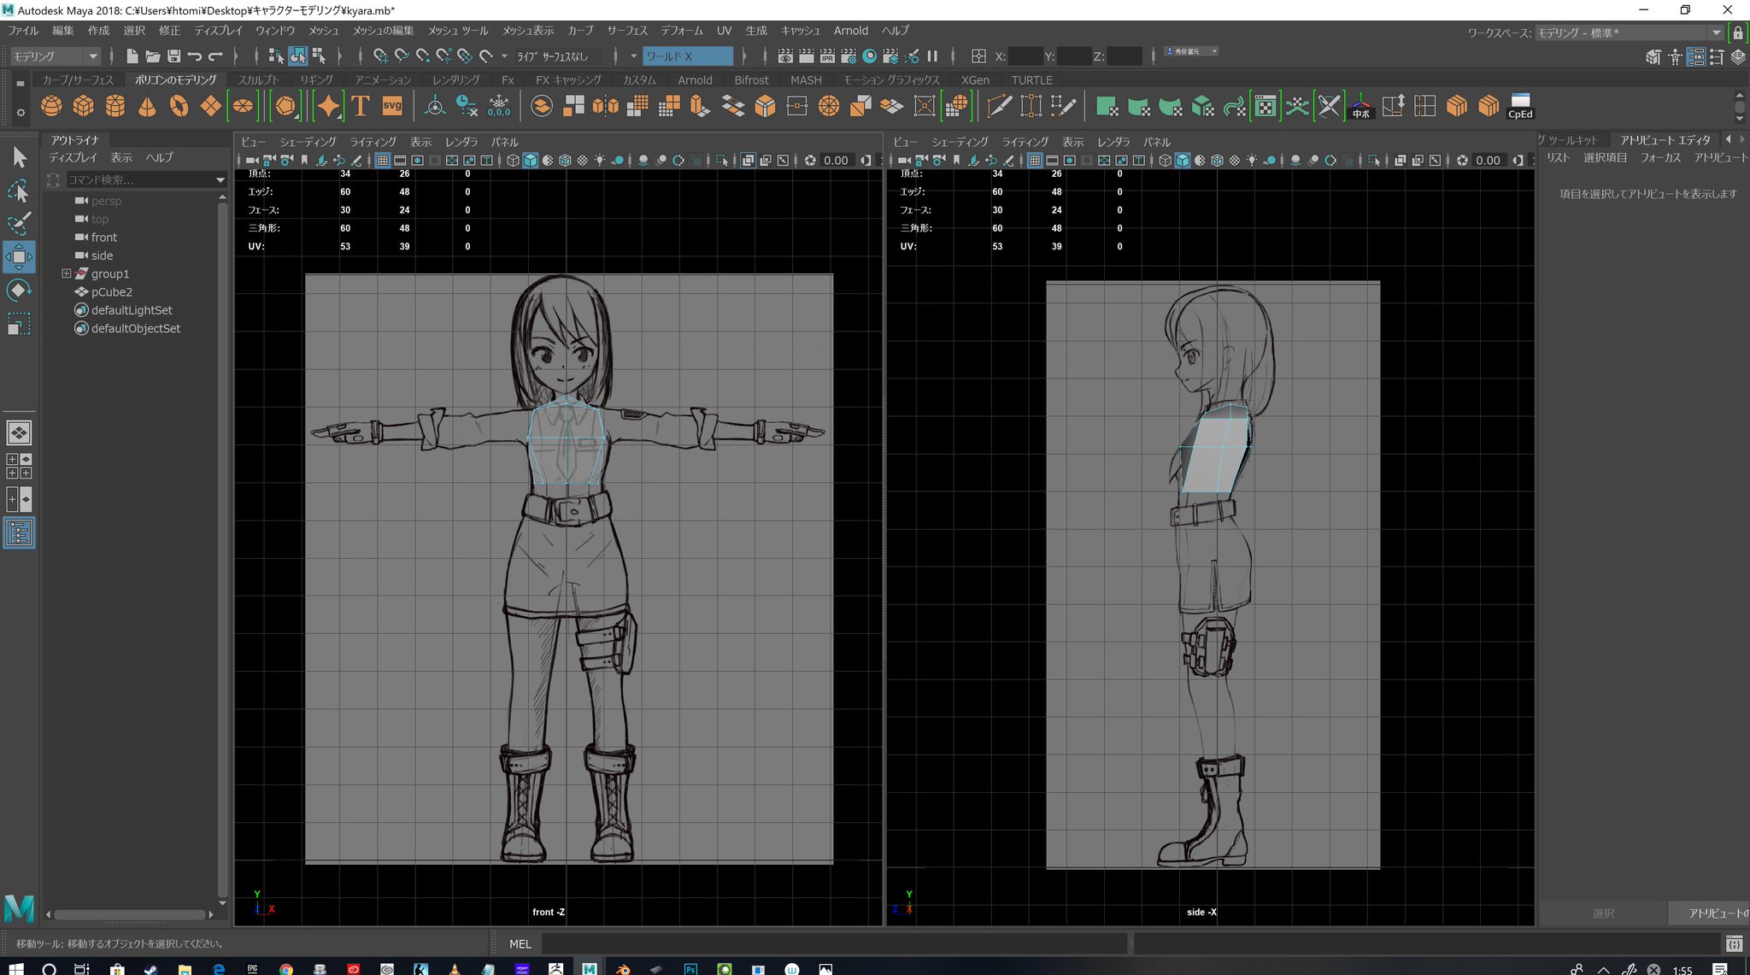Open the モデリング menu set dropdown

(56, 56)
